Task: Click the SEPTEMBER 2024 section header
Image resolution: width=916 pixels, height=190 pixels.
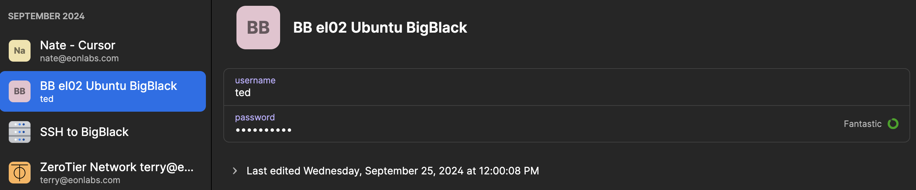Action: 46,16
